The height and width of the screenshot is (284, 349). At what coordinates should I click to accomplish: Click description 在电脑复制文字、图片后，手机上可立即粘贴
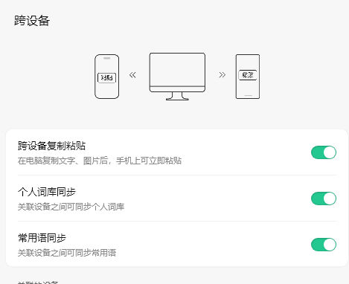pyautogui.click(x=100, y=161)
